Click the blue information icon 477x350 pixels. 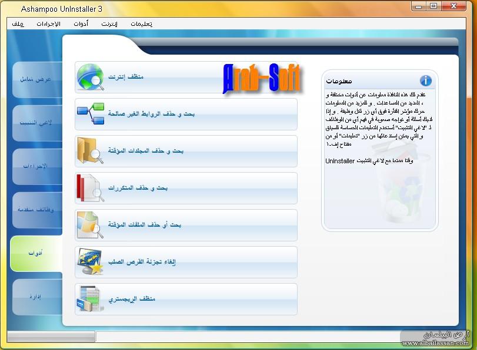[x=426, y=80]
